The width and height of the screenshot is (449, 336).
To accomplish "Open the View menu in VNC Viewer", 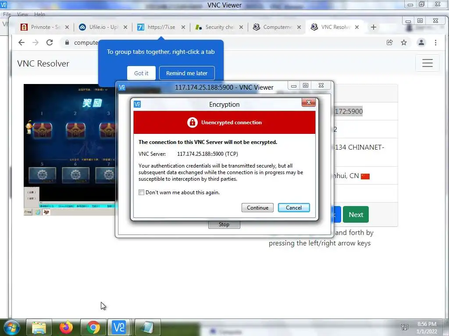I will click(22, 14).
